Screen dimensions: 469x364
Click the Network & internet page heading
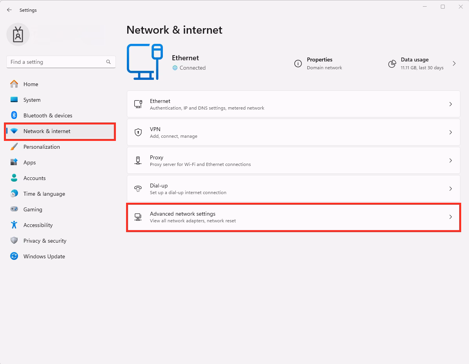pos(174,30)
